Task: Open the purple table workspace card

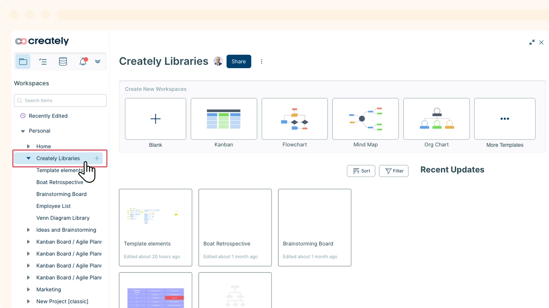Action: [x=155, y=290]
